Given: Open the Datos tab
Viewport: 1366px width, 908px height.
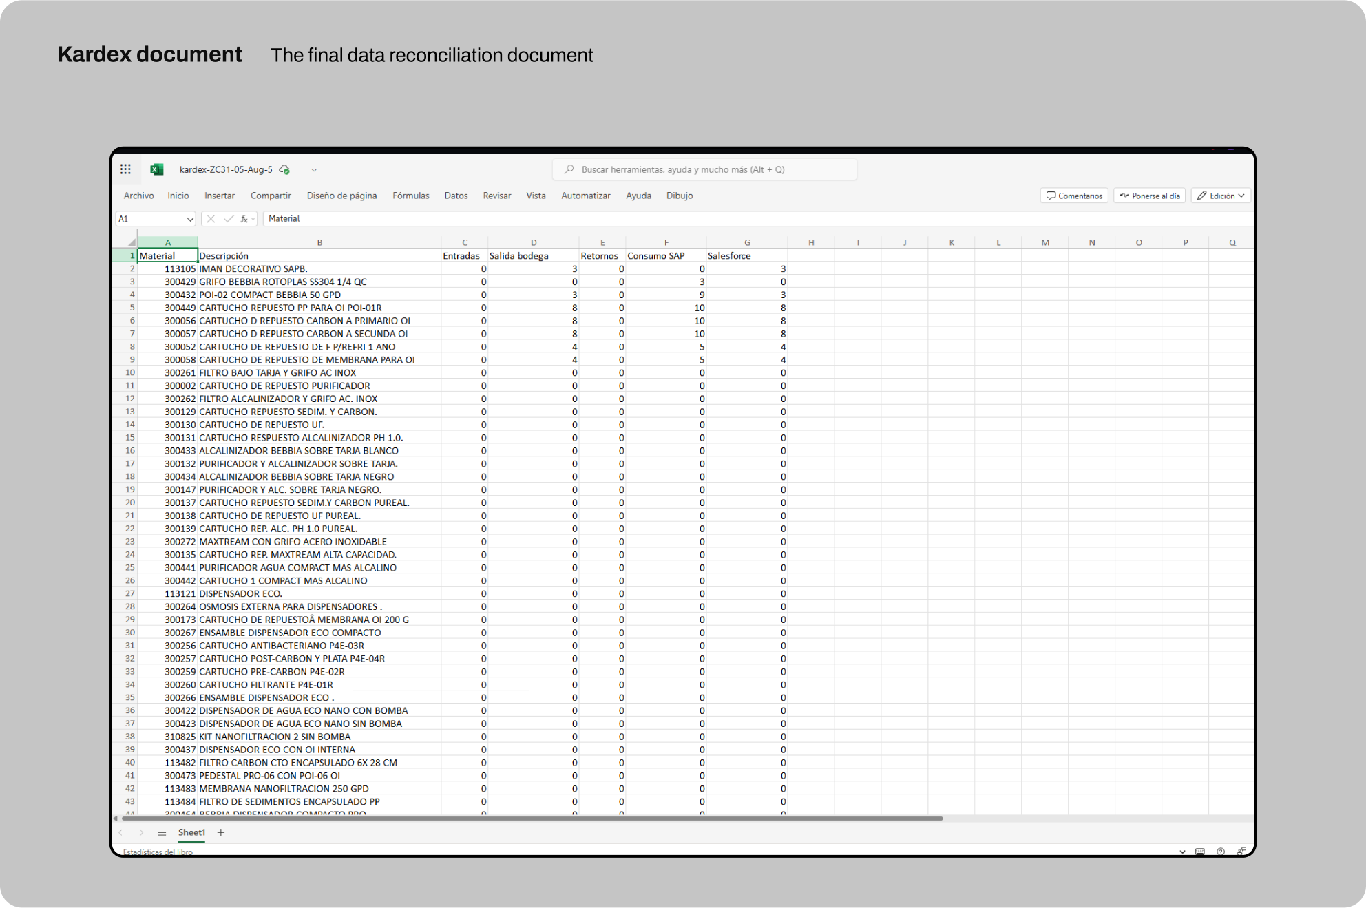Looking at the screenshot, I should pyautogui.click(x=456, y=196).
